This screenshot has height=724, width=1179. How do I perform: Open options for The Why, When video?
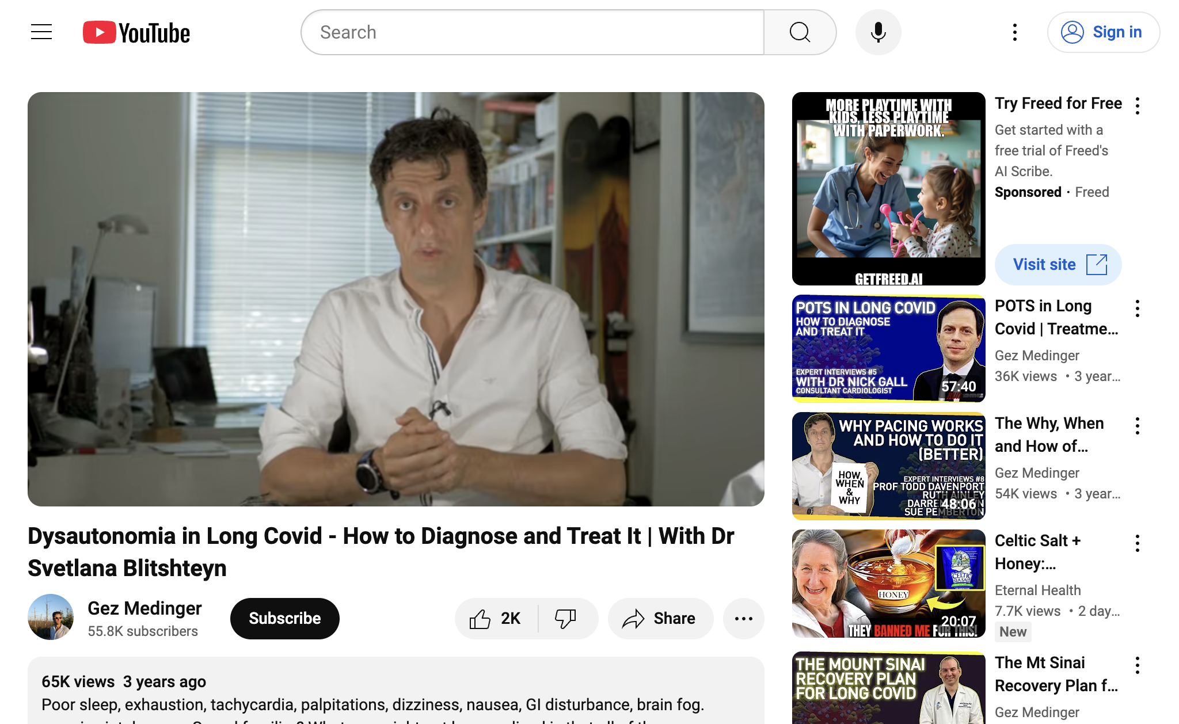tap(1138, 426)
